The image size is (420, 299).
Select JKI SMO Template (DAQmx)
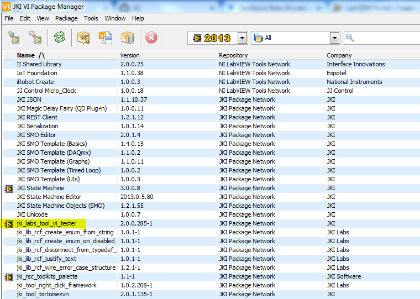(54, 153)
